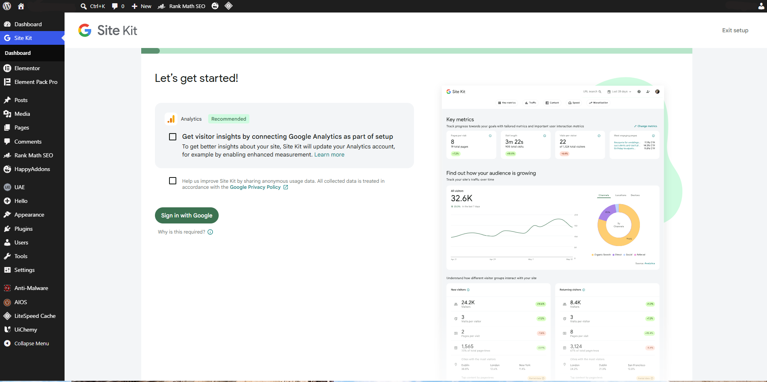Open Hello menu item

click(32, 201)
